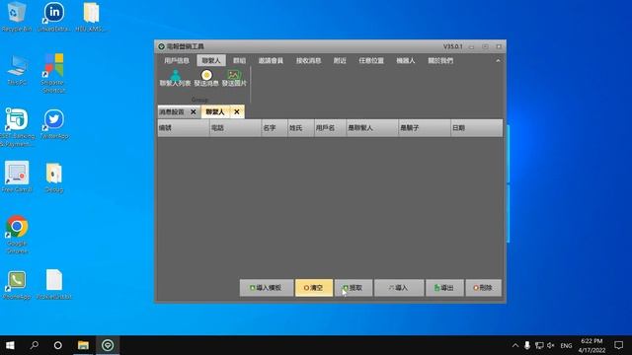Open the 接收消息 ribbon tab
Screen dimensions: 632x355
(308, 61)
